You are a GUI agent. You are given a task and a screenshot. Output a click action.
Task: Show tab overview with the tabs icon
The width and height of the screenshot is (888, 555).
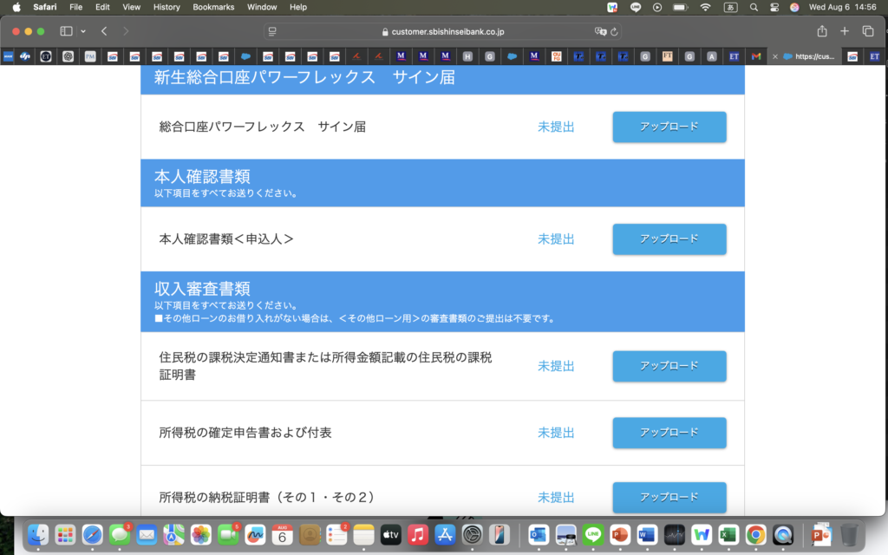[x=868, y=30]
